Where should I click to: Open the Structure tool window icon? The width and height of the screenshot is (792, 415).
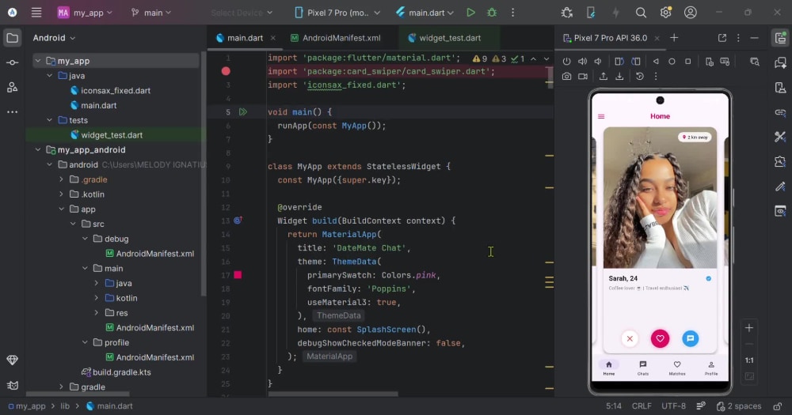point(13,87)
